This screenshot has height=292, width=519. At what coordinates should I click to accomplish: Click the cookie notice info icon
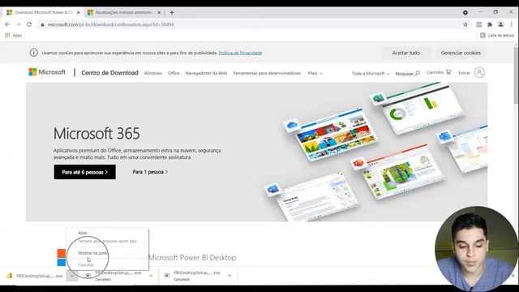click(34, 53)
